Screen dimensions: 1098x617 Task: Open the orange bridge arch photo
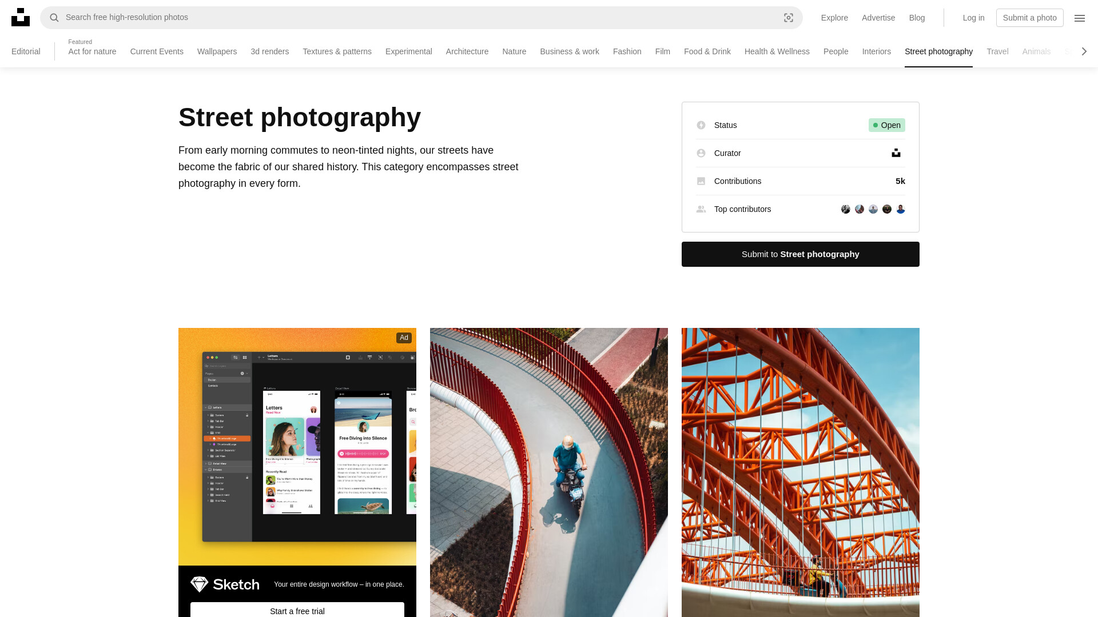click(x=801, y=472)
